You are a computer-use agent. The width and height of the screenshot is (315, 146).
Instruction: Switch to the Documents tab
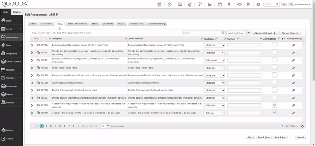click(x=107, y=24)
